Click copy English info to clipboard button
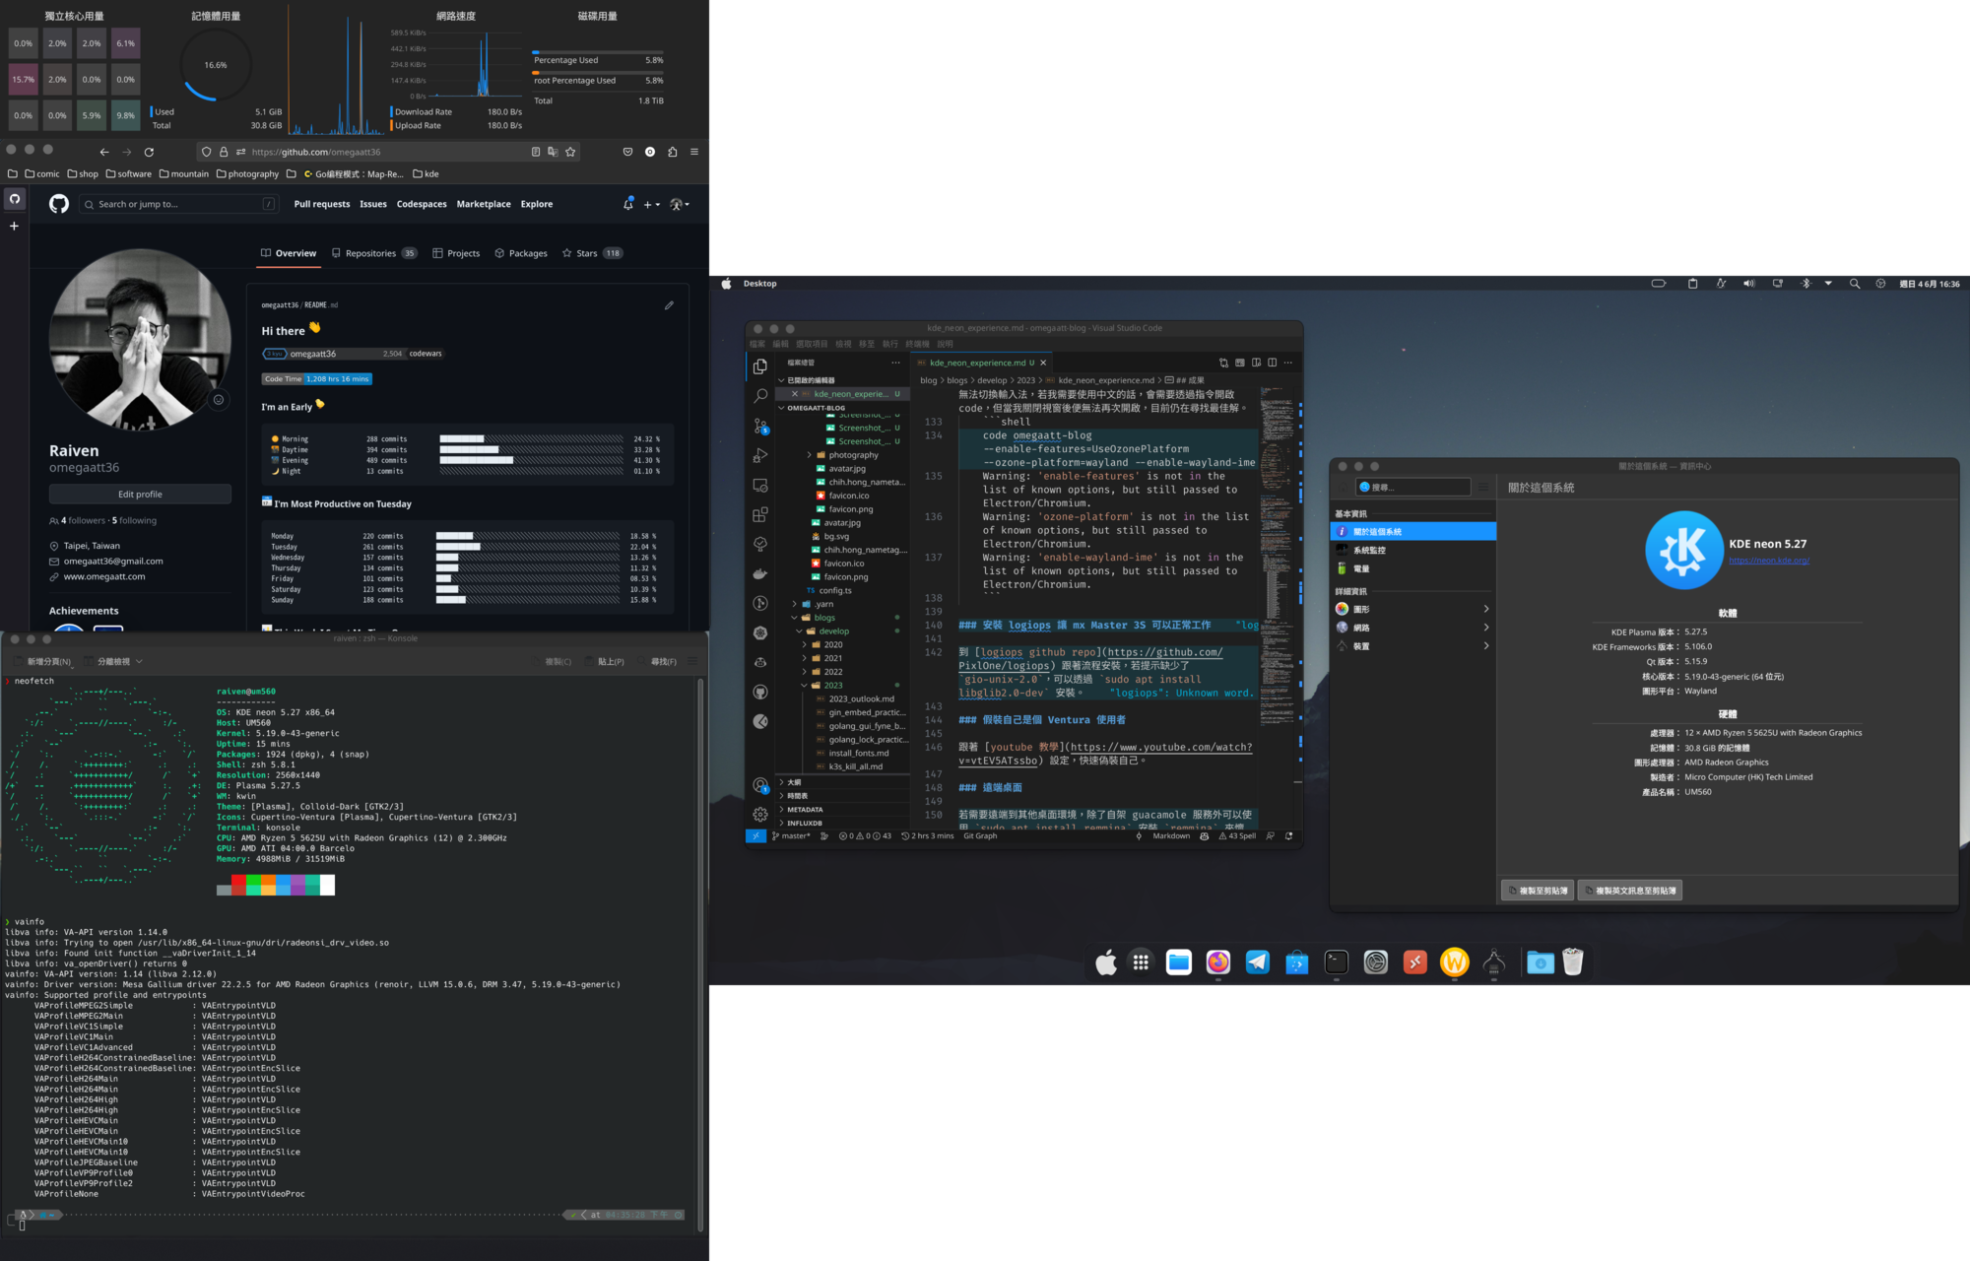The width and height of the screenshot is (1970, 1261). pyautogui.click(x=1630, y=891)
